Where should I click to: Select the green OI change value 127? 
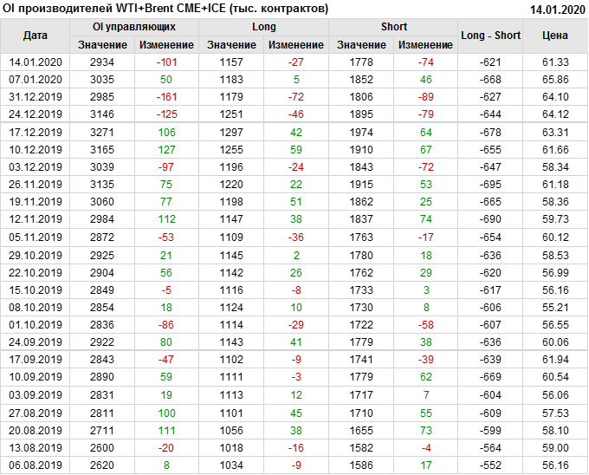tap(165, 149)
